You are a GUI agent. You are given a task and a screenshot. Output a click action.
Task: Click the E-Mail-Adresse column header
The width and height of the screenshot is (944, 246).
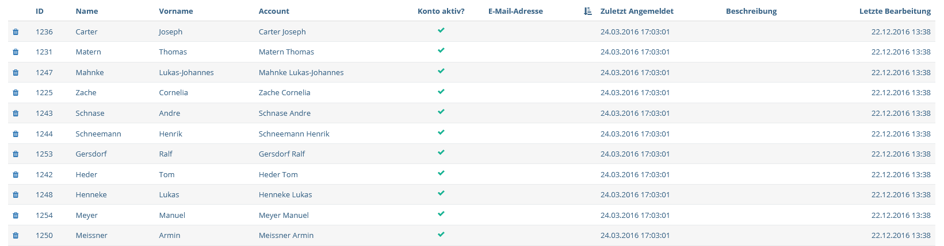515,11
